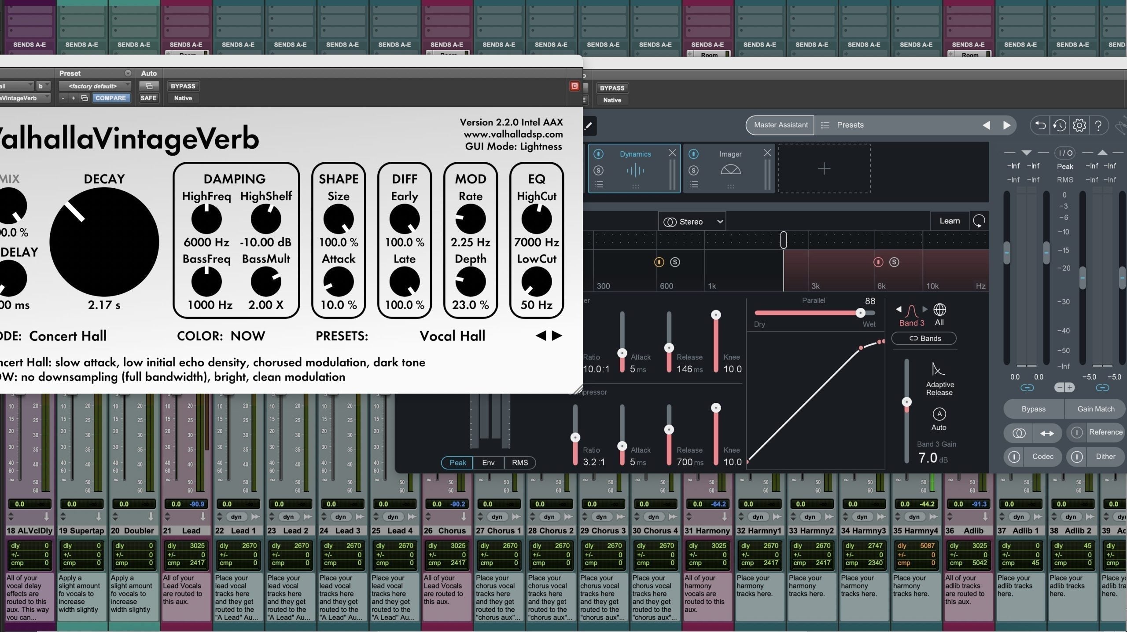Click the COMPARE button in plugin header

[x=111, y=98]
